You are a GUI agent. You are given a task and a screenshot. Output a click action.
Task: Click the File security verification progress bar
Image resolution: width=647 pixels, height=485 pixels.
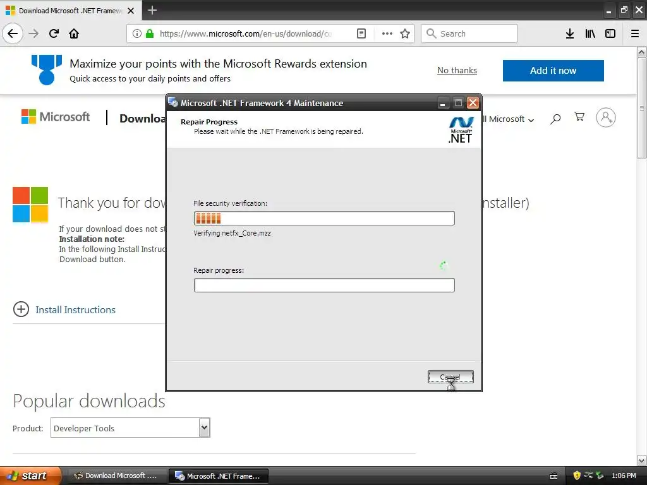point(324,218)
